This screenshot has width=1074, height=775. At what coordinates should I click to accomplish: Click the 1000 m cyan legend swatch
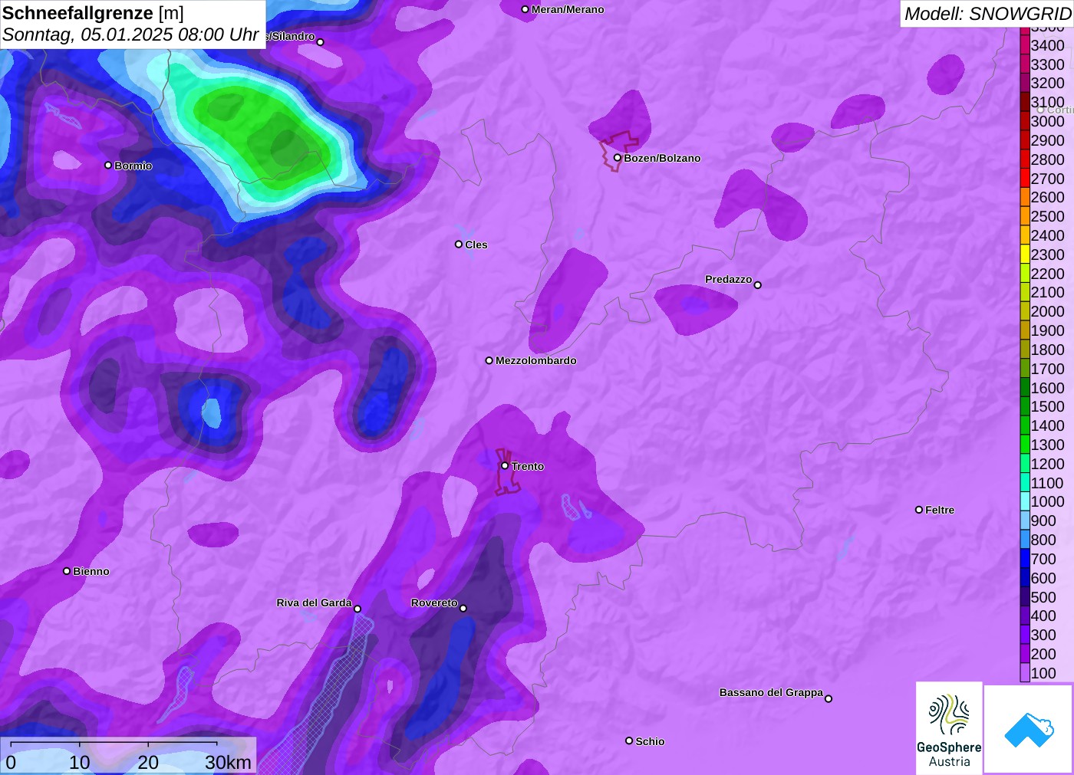(x=1025, y=501)
